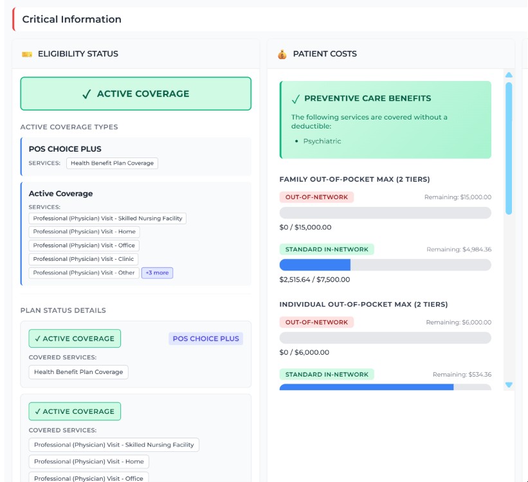Click the first Active Coverage status badge in plan details
The width and height of the screenshot is (528, 482).
(75, 339)
